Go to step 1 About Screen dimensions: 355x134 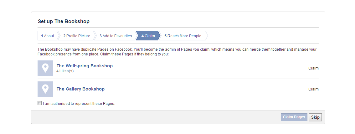[x=48, y=36]
